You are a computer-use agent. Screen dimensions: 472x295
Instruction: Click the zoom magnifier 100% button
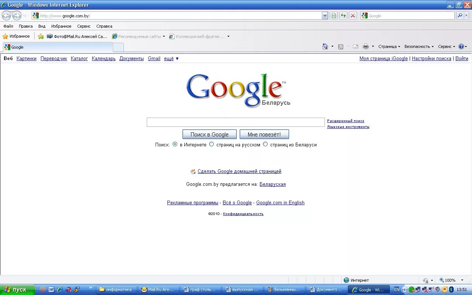click(x=447, y=280)
